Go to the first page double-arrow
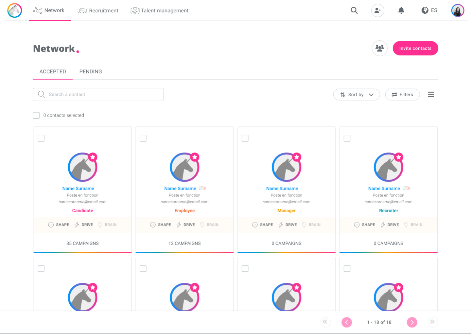Viewport: 471px width, 334px height. pos(325,322)
